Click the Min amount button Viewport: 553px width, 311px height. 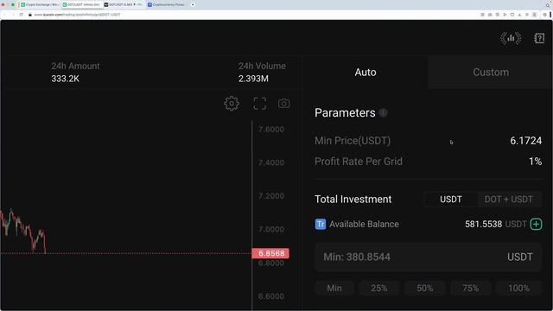tap(334, 288)
